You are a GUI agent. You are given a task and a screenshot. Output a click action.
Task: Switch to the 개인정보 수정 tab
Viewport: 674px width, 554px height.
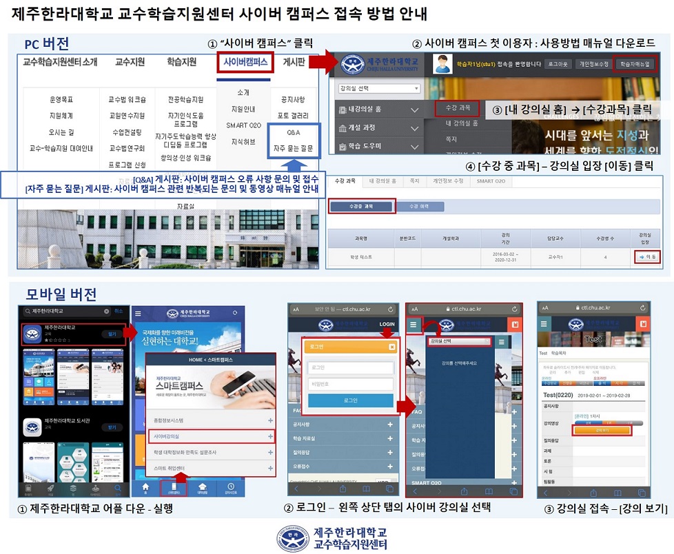pos(448,181)
